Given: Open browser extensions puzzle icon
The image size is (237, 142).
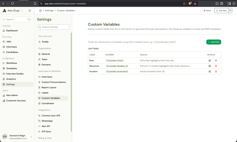Looking at the screenshot, I should [x=217, y=3].
